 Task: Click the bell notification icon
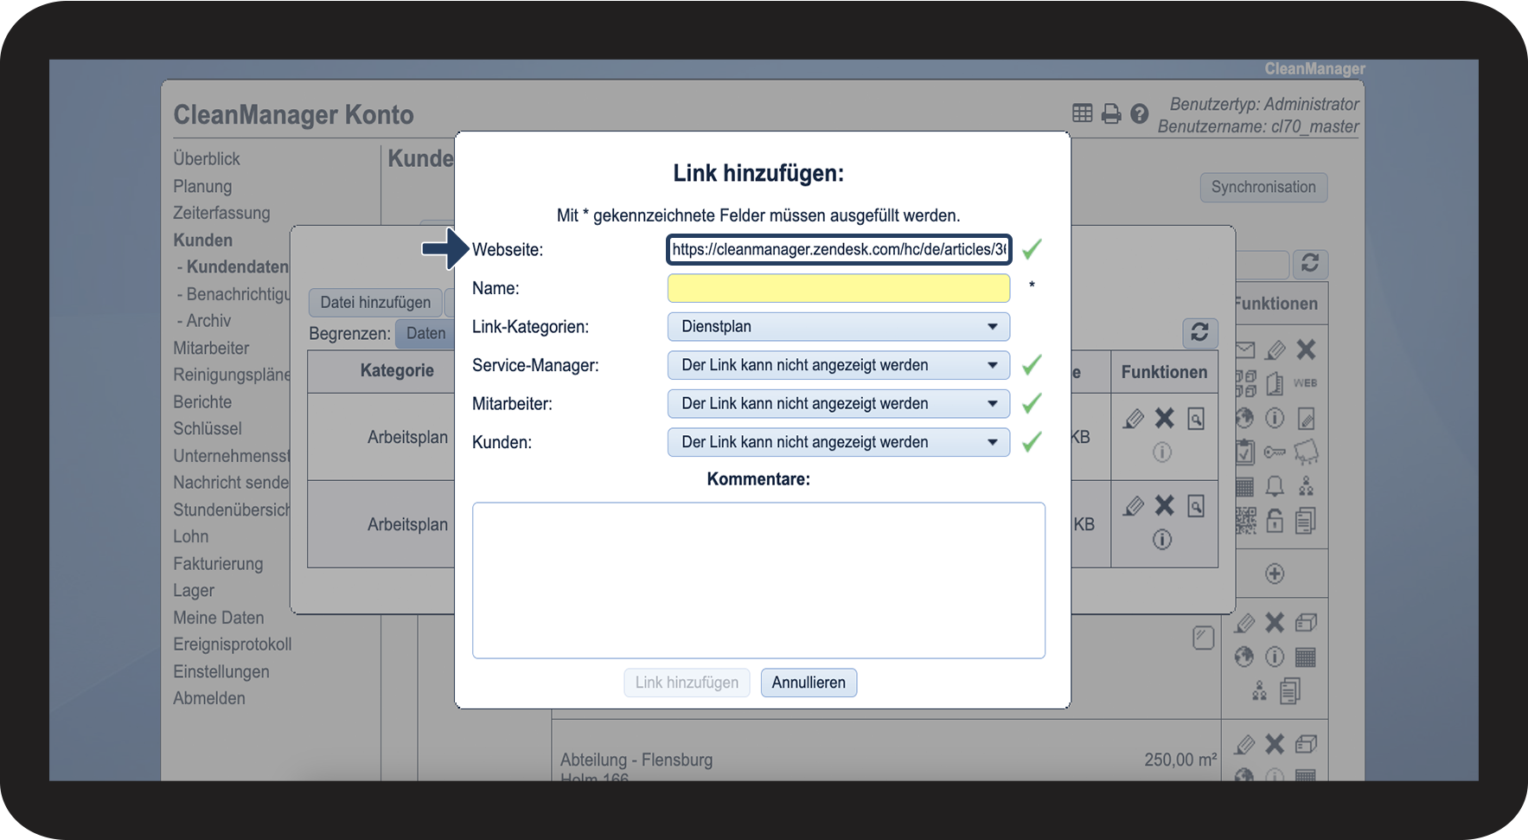(1275, 486)
